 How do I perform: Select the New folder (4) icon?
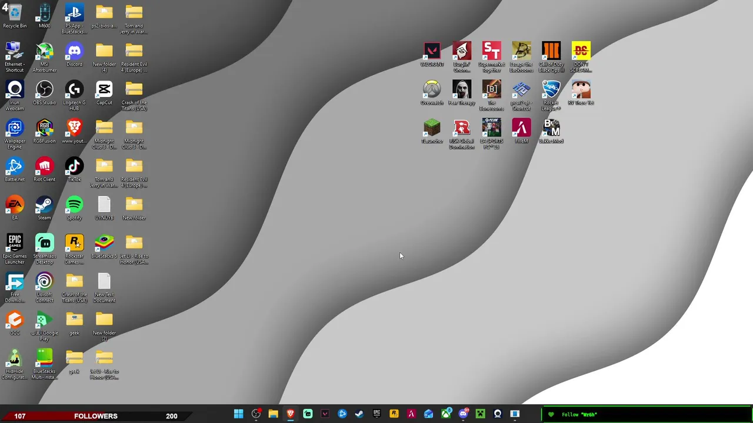(x=104, y=58)
